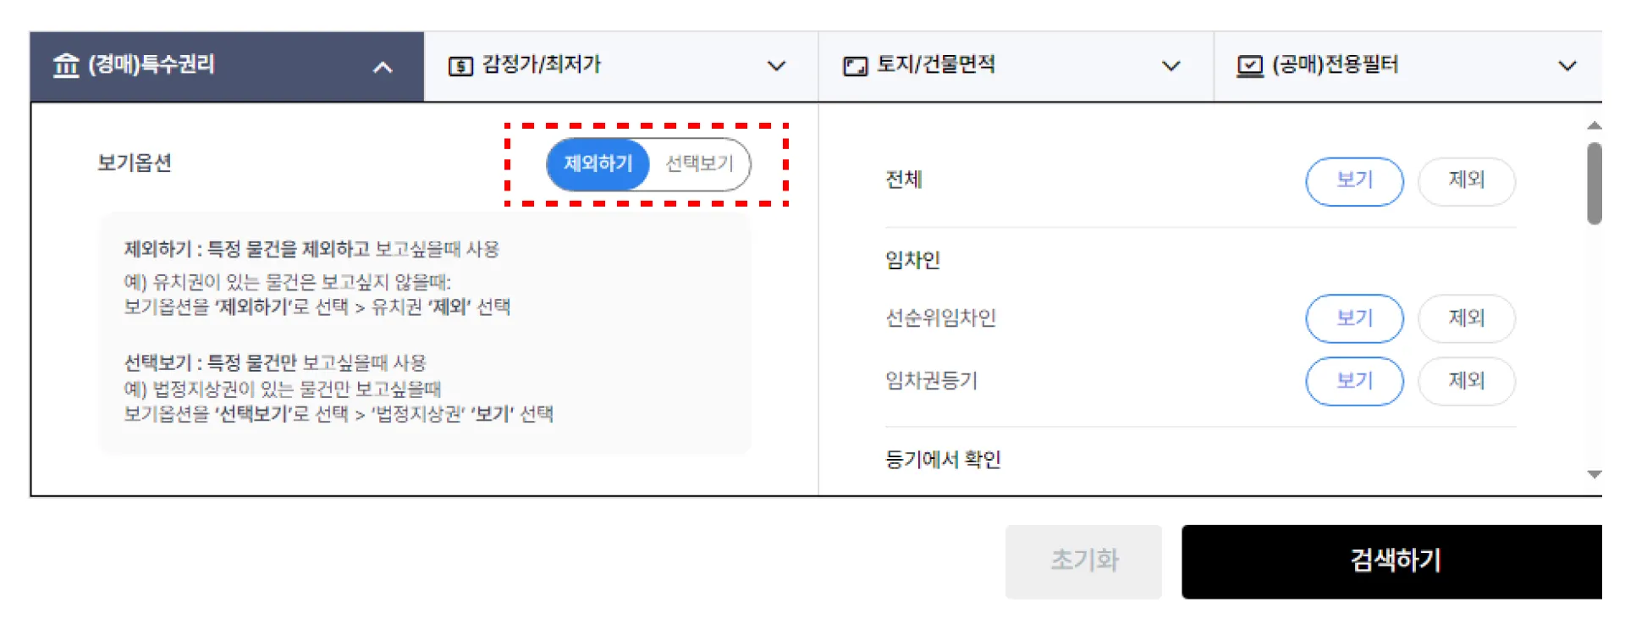Click the checkmark monitor icon beside (공매)전용필터

coord(1250,66)
